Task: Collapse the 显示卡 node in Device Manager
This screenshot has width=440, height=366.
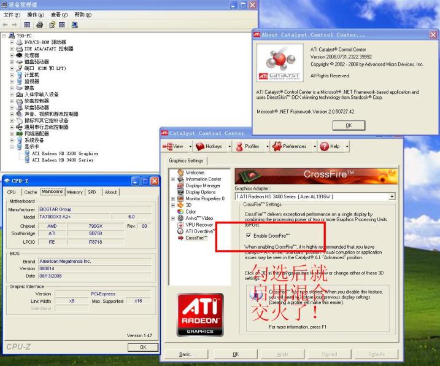Action: click(x=12, y=147)
